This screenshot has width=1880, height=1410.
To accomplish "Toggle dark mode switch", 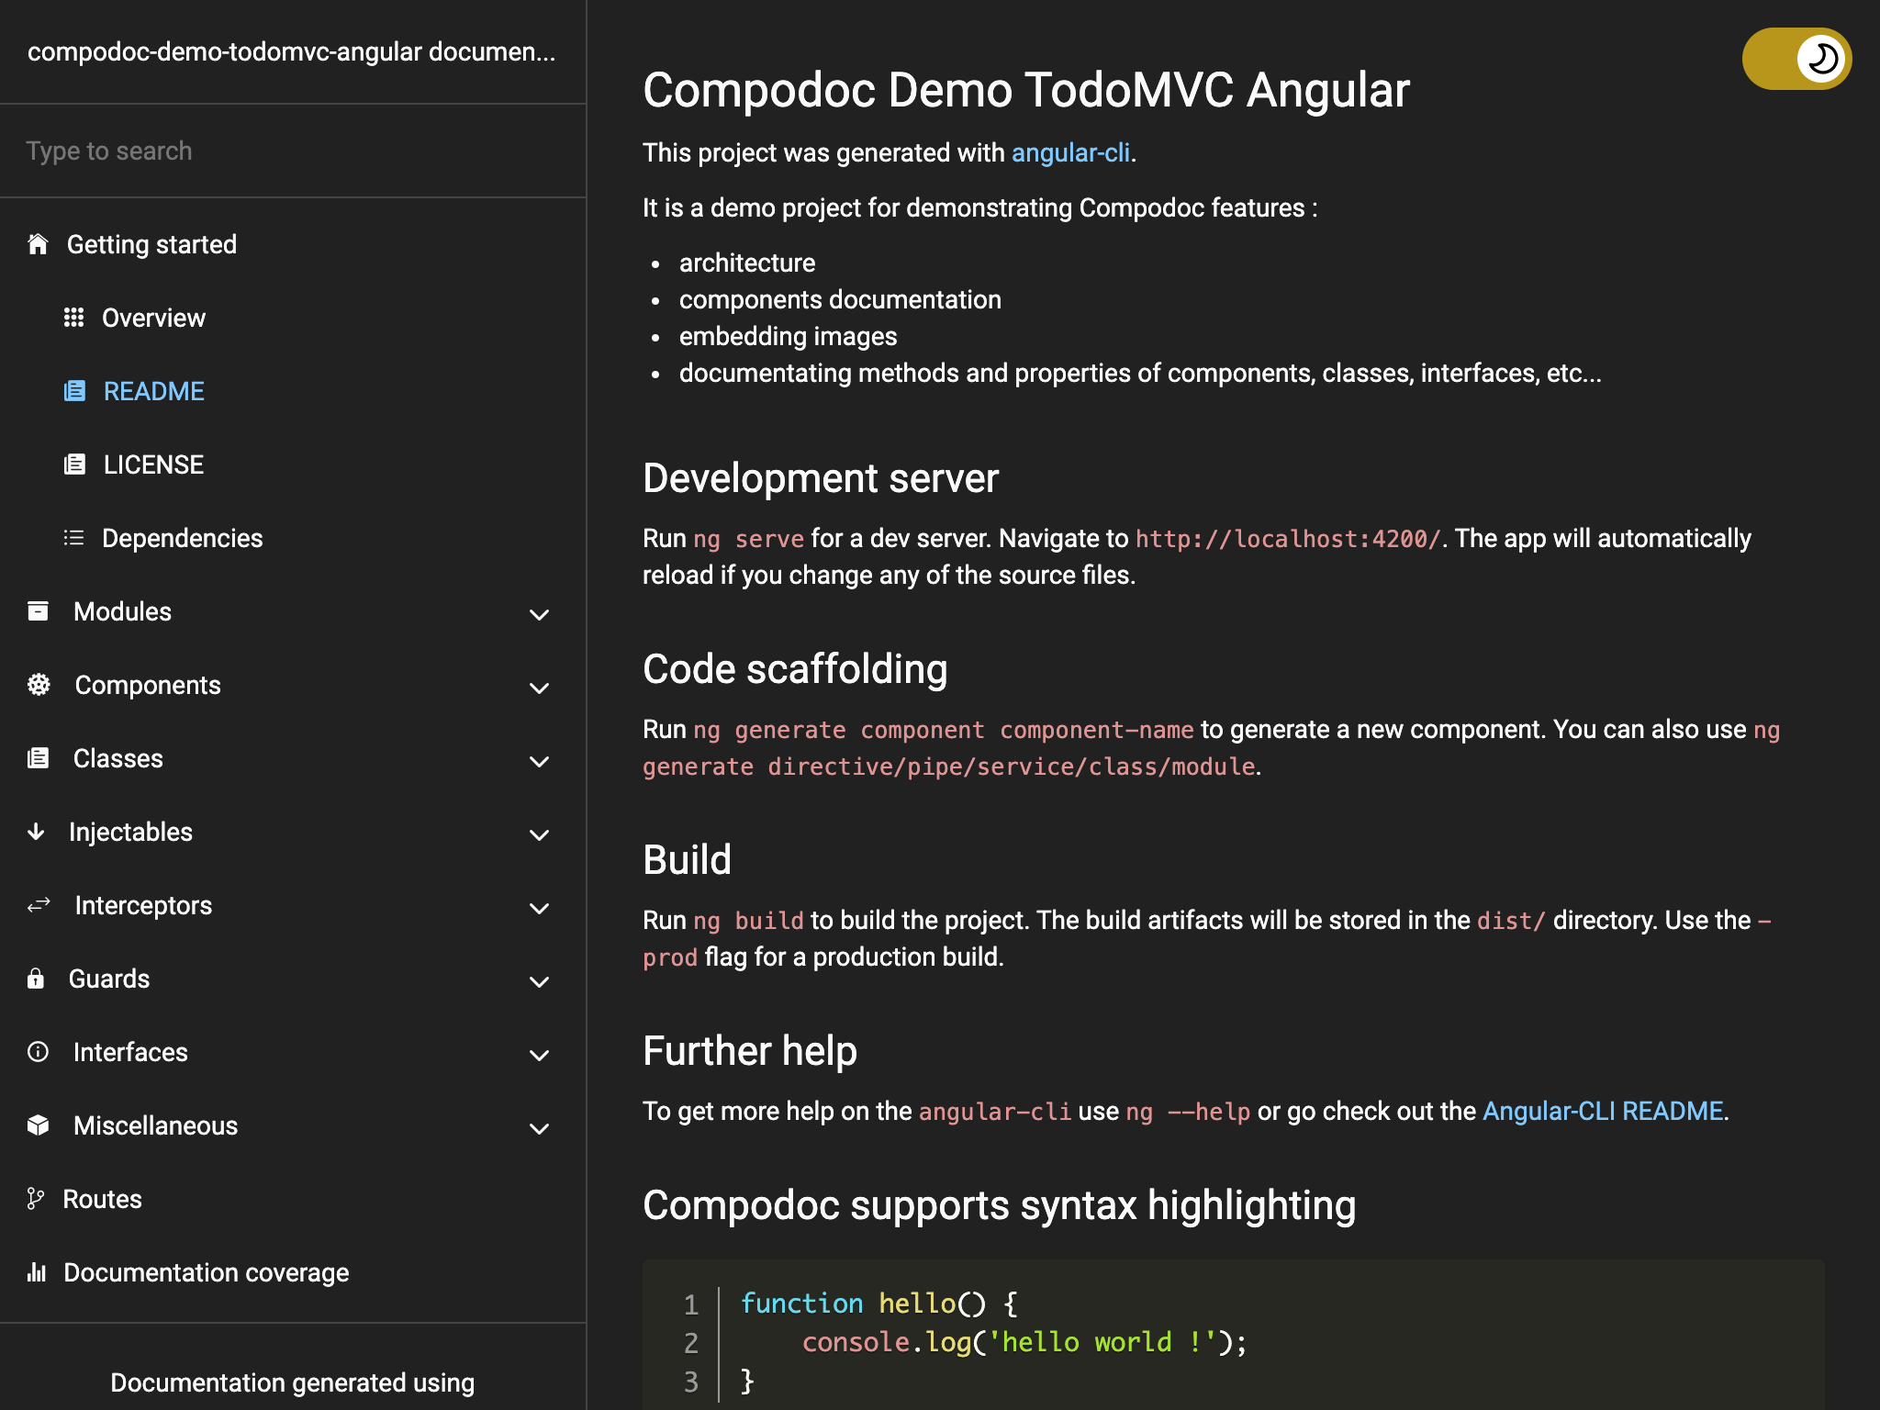I will pyautogui.click(x=1796, y=58).
